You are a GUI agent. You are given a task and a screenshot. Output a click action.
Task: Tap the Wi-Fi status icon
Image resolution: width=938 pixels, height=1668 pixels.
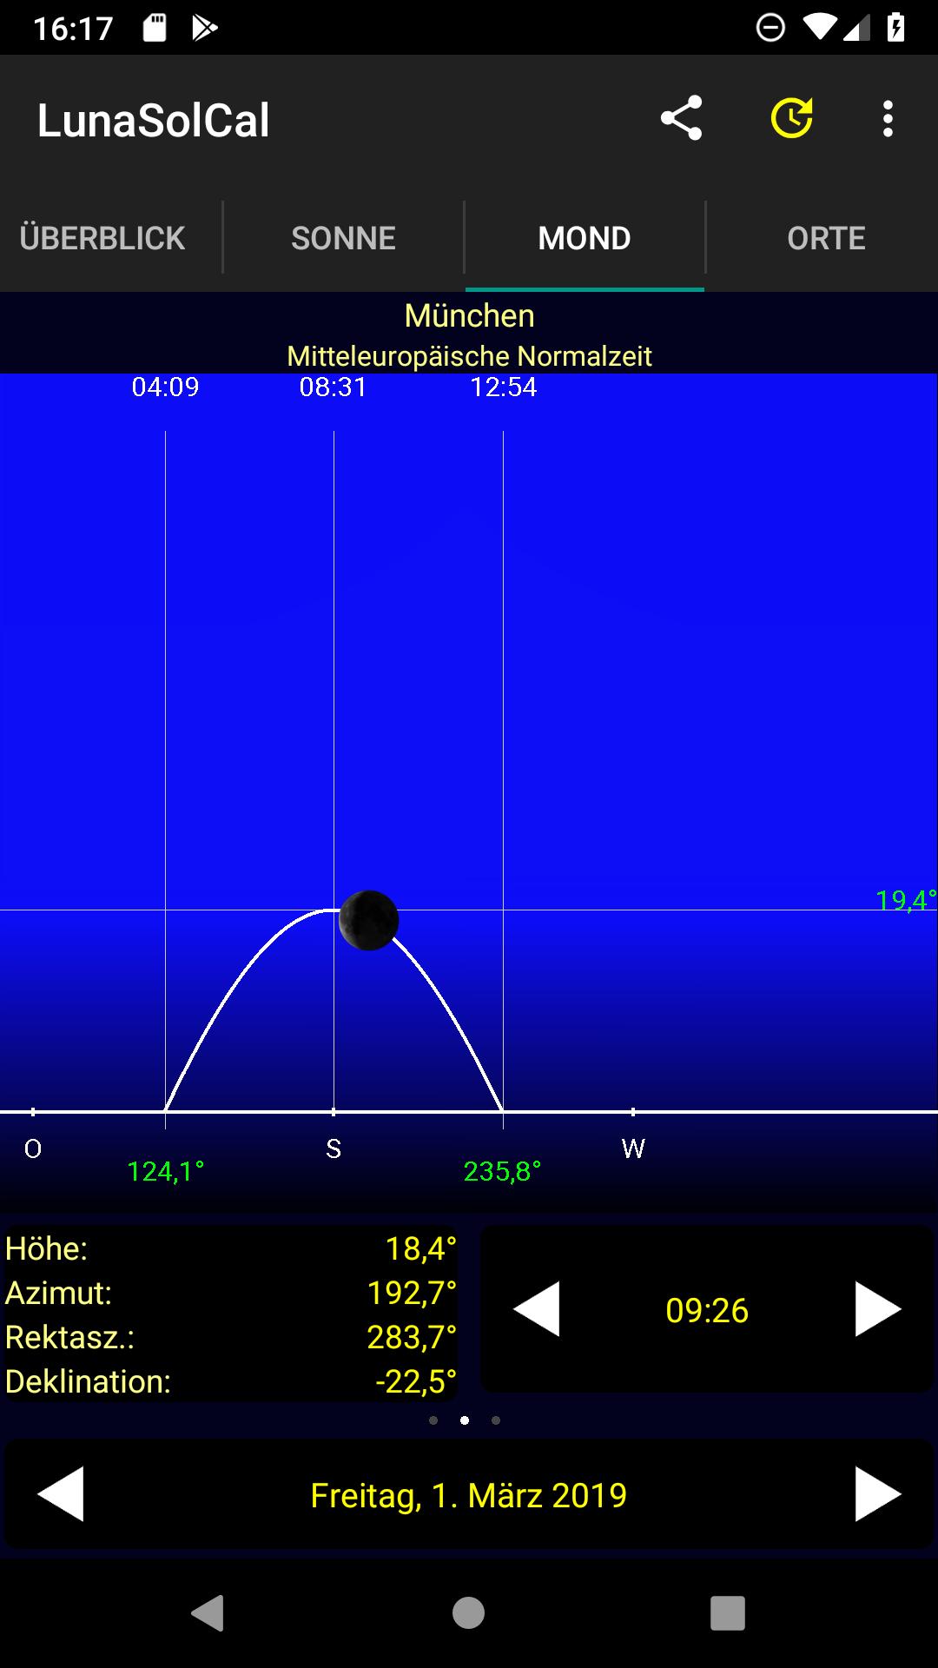point(819,28)
